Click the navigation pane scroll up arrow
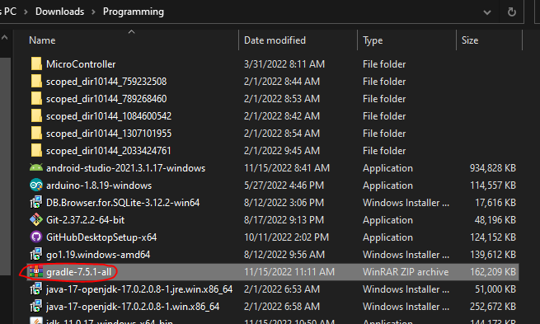 pos(4,38)
